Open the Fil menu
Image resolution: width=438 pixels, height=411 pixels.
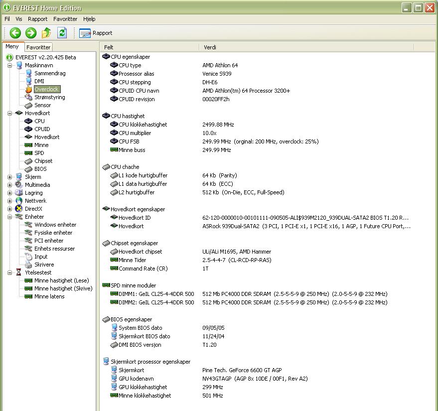(7, 19)
